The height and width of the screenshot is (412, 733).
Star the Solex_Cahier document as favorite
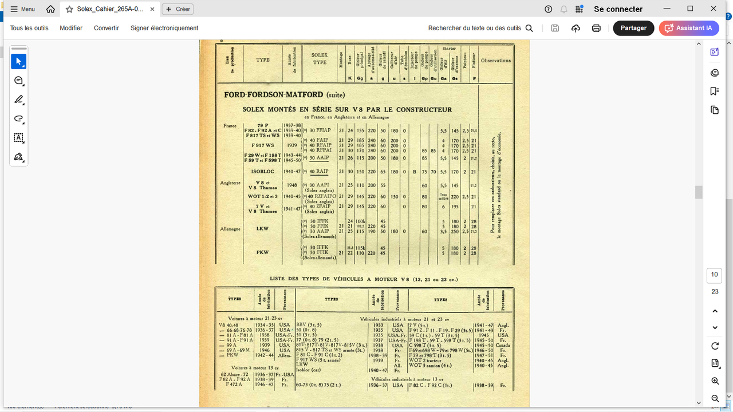69,9
